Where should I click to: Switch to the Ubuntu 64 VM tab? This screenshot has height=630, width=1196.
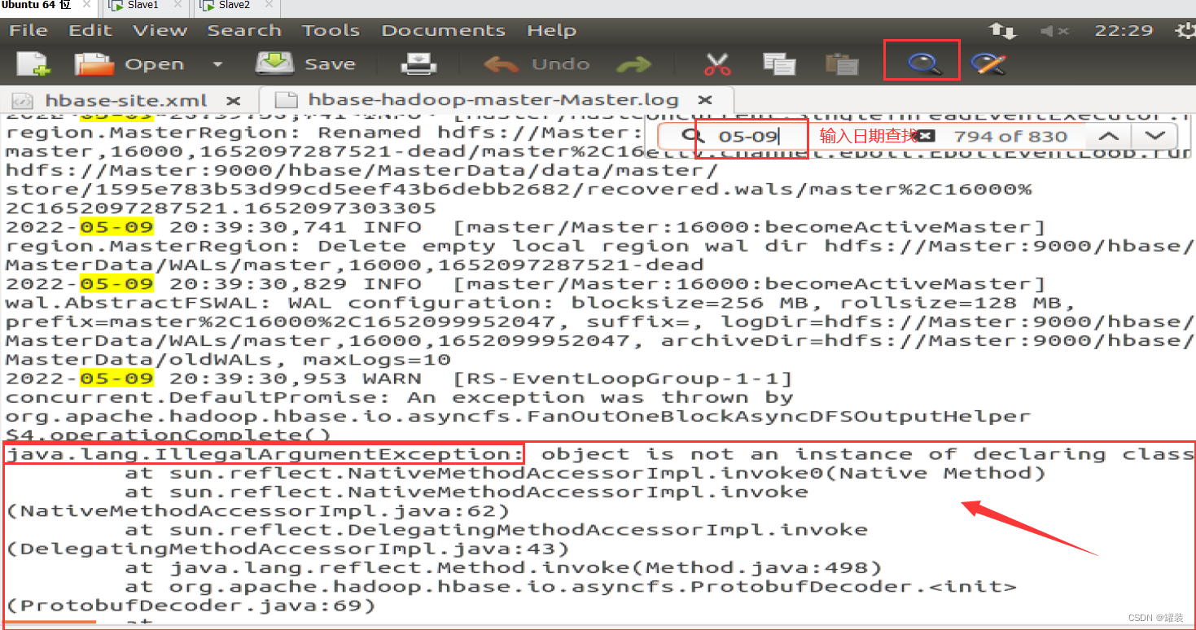(37, 5)
